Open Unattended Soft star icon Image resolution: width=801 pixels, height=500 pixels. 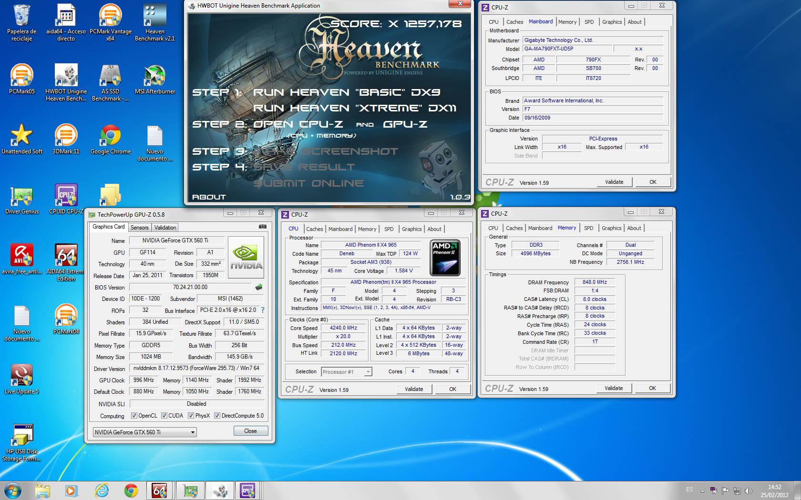tap(21, 139)
